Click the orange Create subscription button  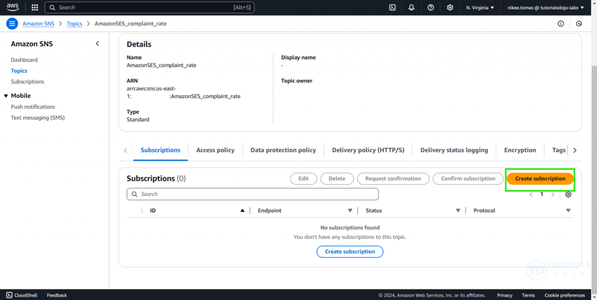click(540, 178)
